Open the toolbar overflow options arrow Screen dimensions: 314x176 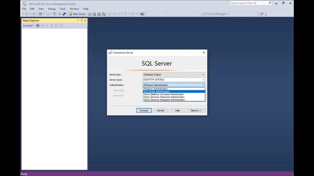[266, 14]
